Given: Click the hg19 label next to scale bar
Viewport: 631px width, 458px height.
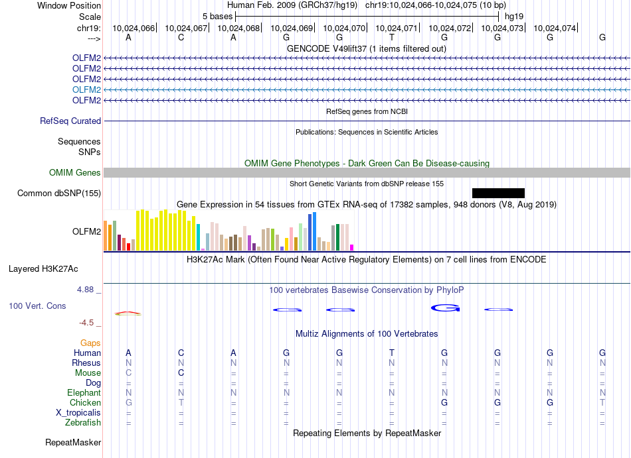Looking at the screenshot, I should [514, 17].
